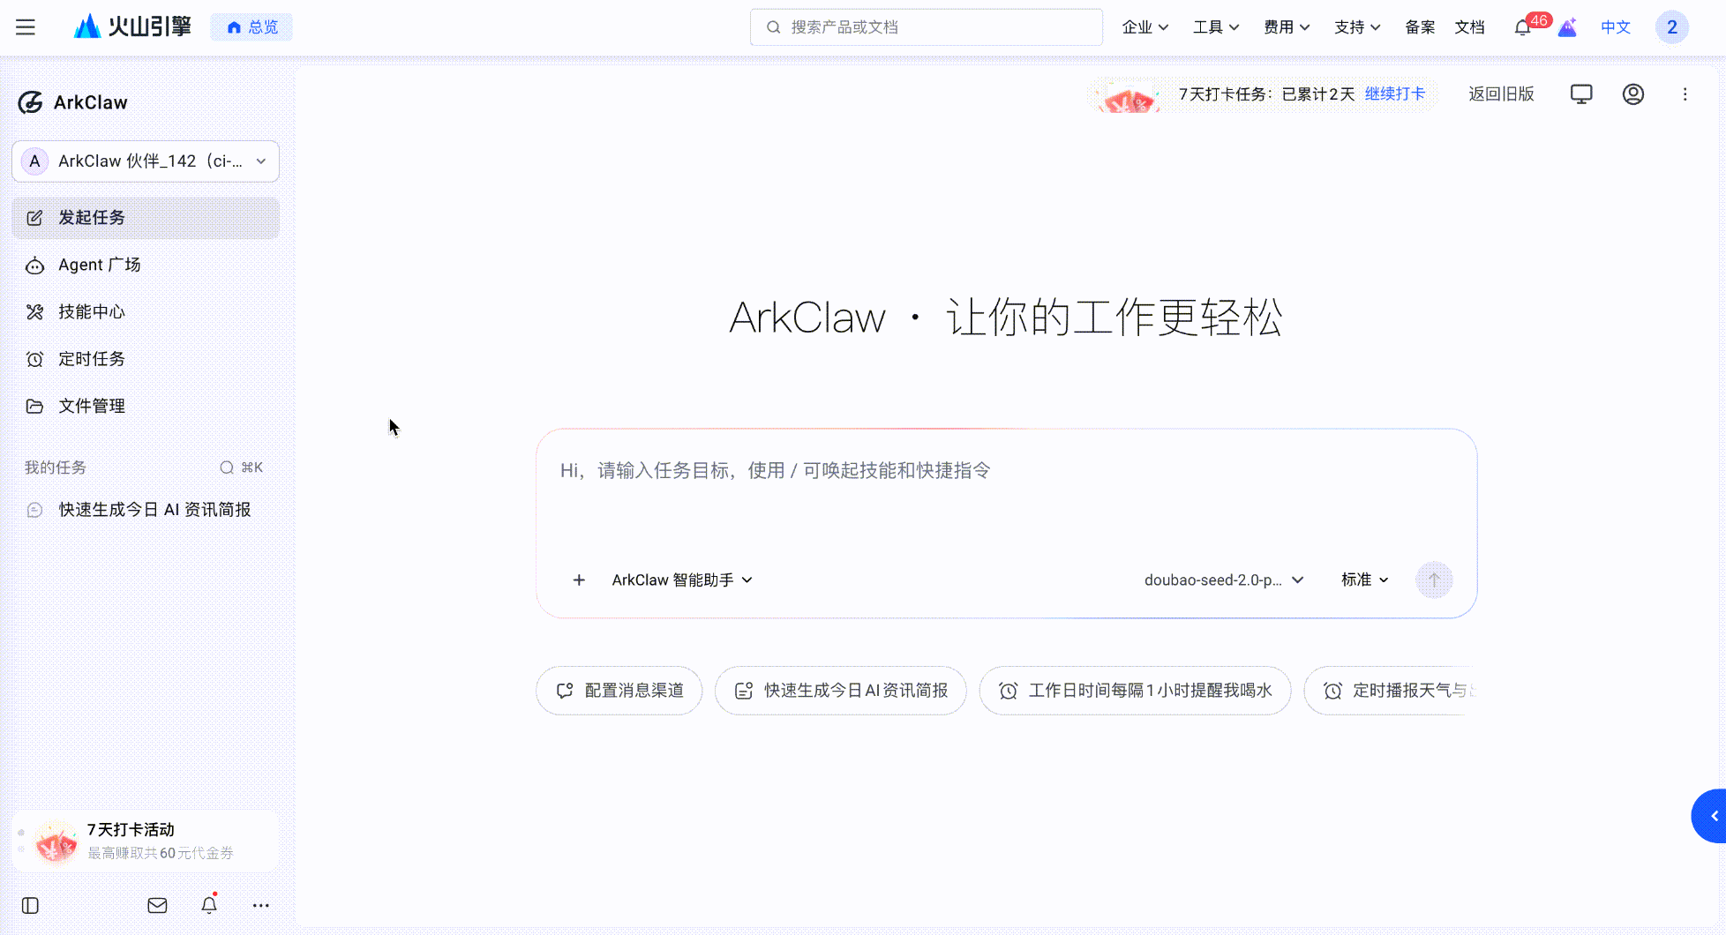Open the ArkClaw profile circle icon
This screenshot has width=1726, height=935.
pyautogui.click(x=1633, y=94)
